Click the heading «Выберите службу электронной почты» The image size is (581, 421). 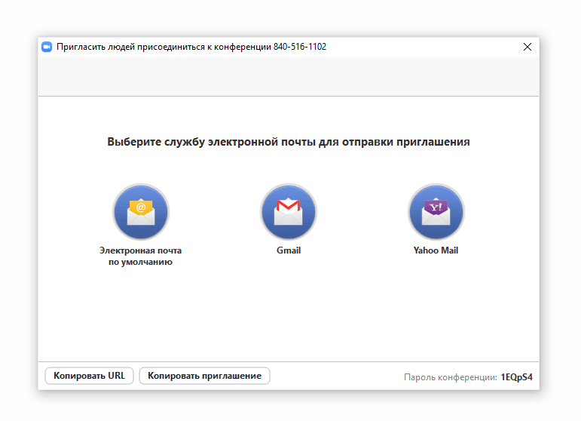tap(289, 142)
